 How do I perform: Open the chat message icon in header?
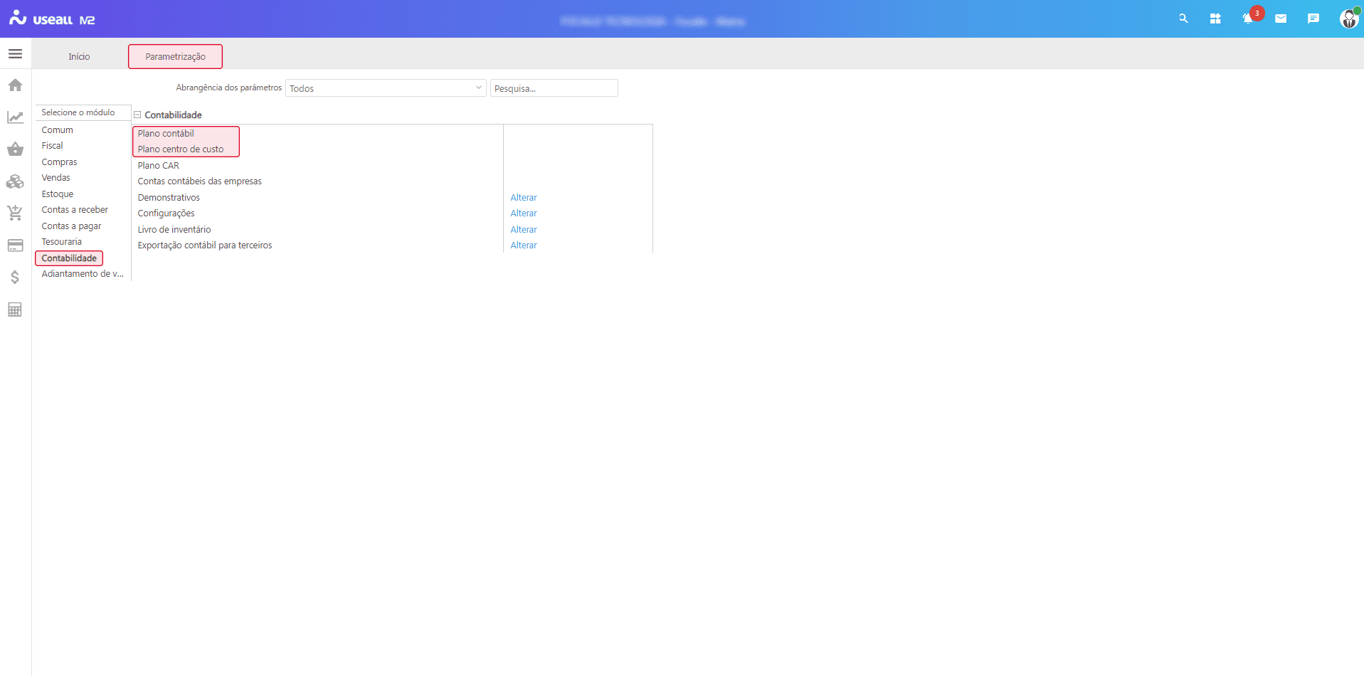[x=1313, y=19]
